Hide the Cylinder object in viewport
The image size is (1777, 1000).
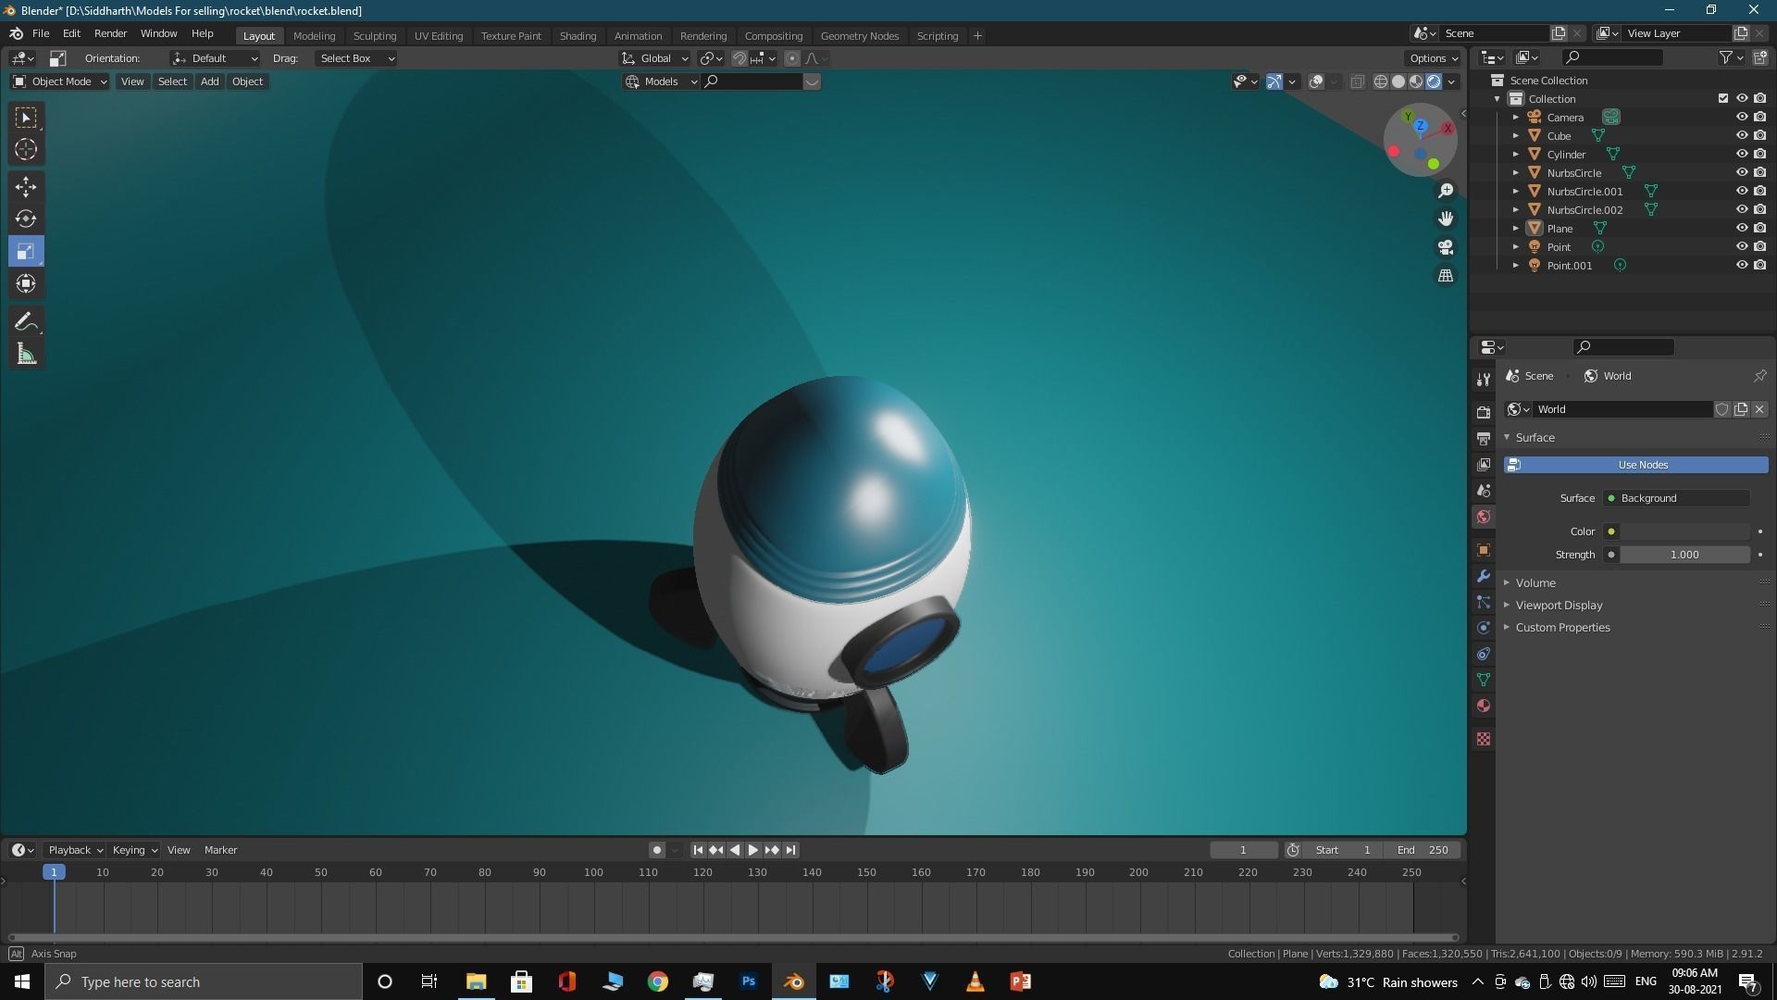pos(1741,154)
